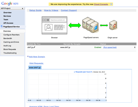Go to the project Overview item
Image resolution: width=138 pixels, height=107 pixels.
coord(7,13)
